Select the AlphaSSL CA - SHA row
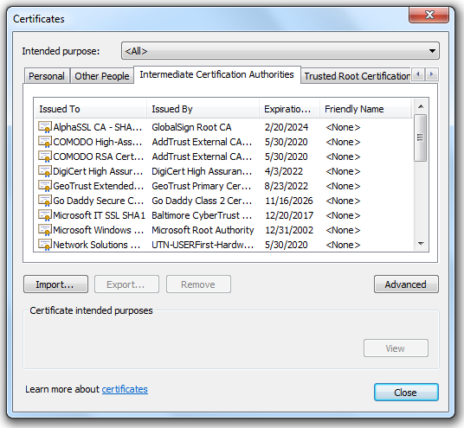The height and width of the screenshot is (428, 464). 223,127
